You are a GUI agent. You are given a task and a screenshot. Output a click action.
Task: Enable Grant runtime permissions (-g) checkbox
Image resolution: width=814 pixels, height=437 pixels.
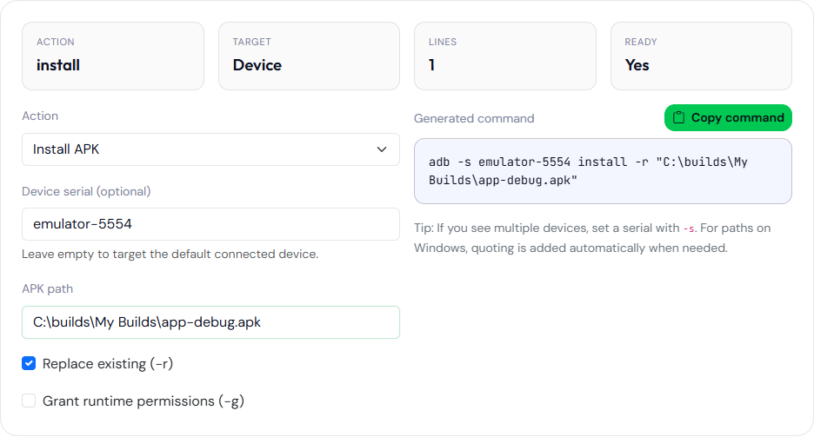pyautogui.click(x=29, y=401)
